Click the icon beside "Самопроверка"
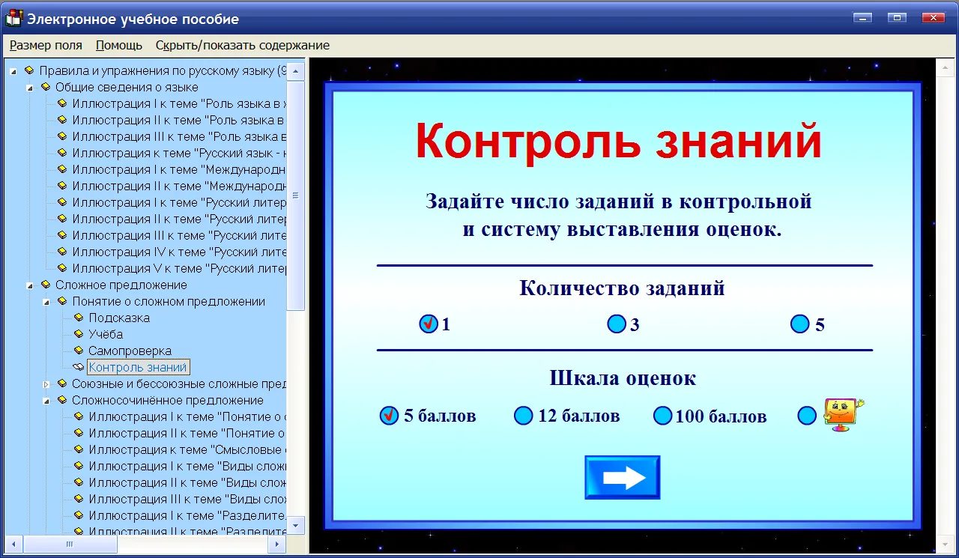 coord(79,351)
